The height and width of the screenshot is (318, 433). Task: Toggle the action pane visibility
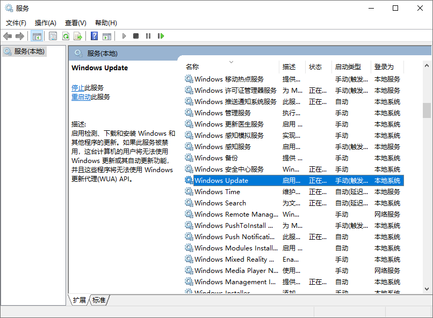[x=107, y=36]
